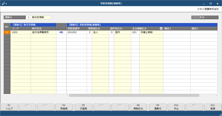Click the empty 細目2 cell in row 1
This screenshot has height=116, width=222.
pos(204,32)
